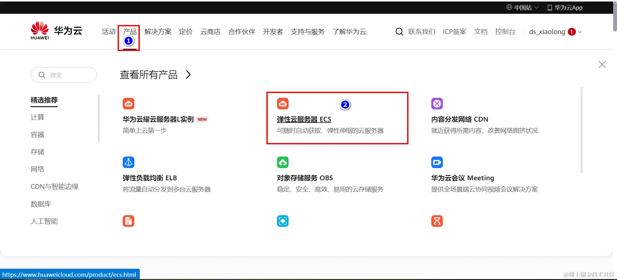This screenshot has width=617, height=280.
Task: Click the 华为云App link
Action: point(568,7)
